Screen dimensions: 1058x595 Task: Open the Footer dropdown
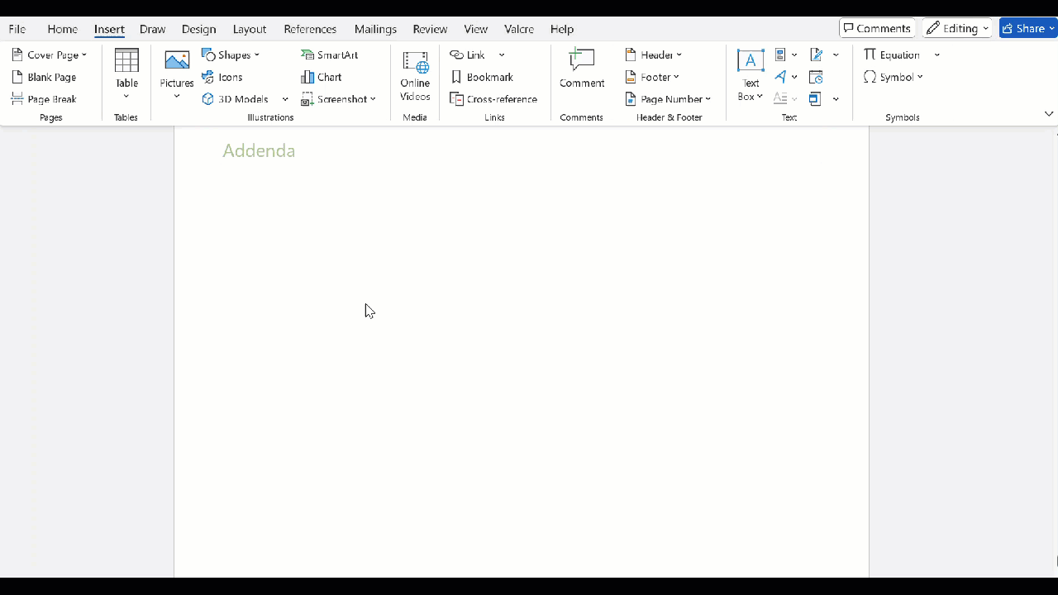tap(652, 77)
